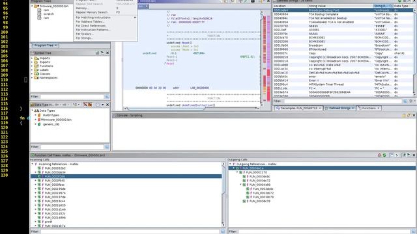Screen dimensions: 417x234
Task: Sort by String Value column header
Action: 340,6
